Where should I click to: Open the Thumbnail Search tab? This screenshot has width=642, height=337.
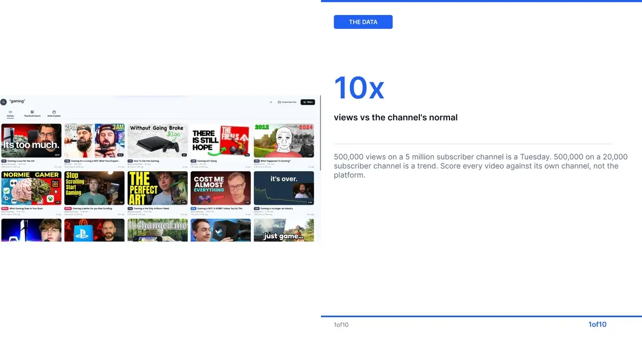click(32, 113)
